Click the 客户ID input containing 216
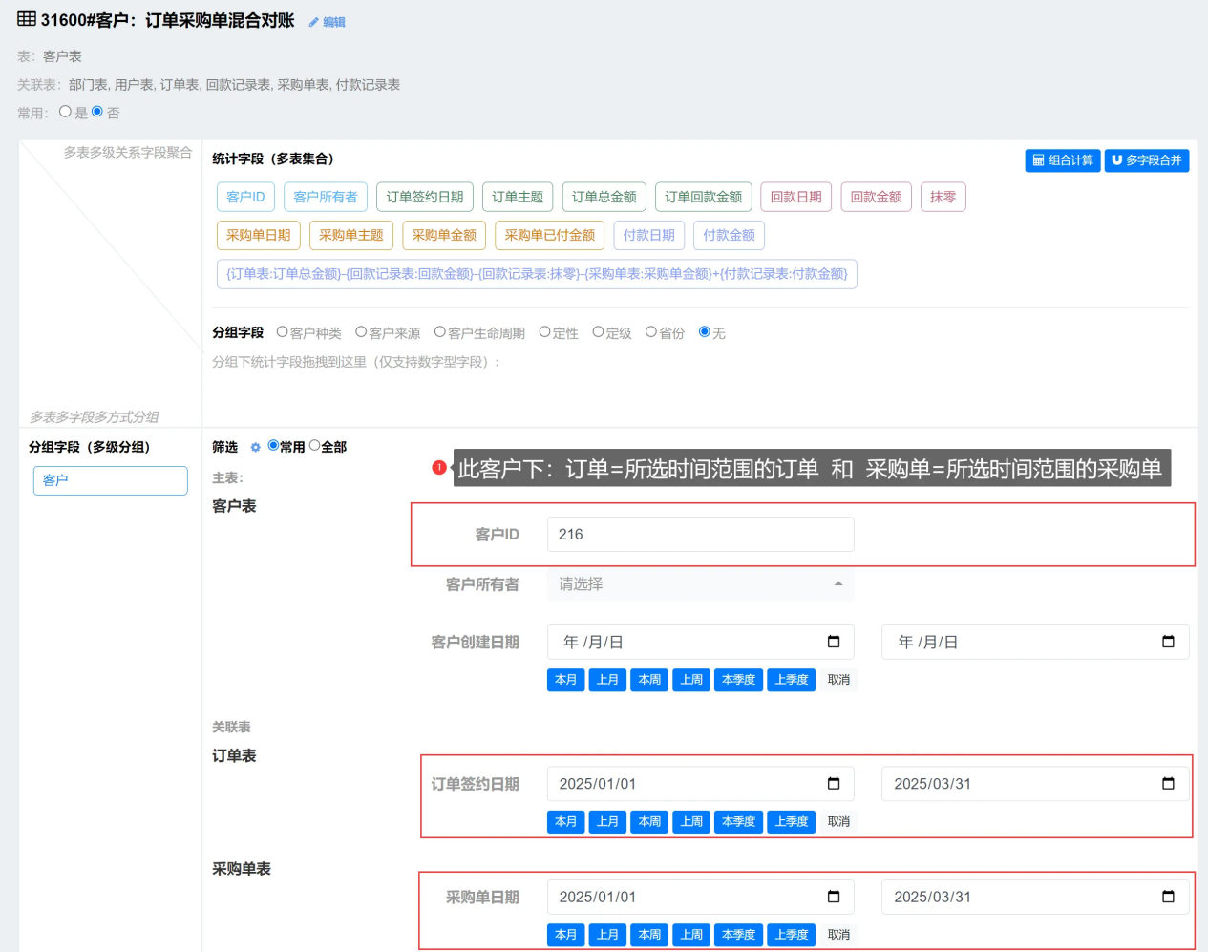Viewport: 1208px width, 952px height. [701, 535]
